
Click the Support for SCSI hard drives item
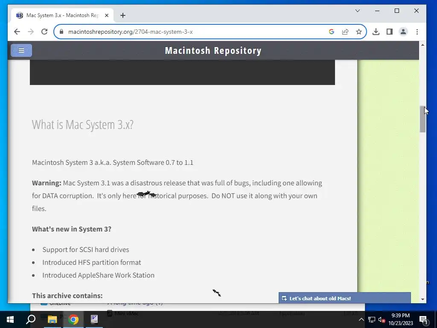(x=85, y=249)
